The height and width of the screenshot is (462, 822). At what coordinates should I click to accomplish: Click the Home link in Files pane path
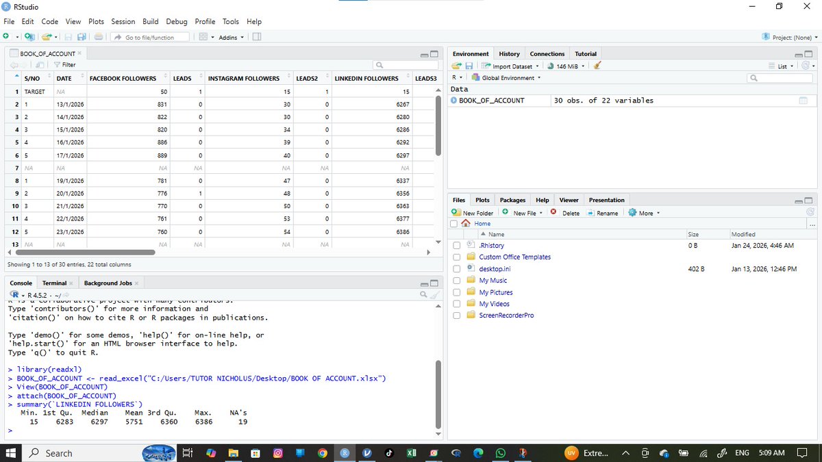point(482,224)
